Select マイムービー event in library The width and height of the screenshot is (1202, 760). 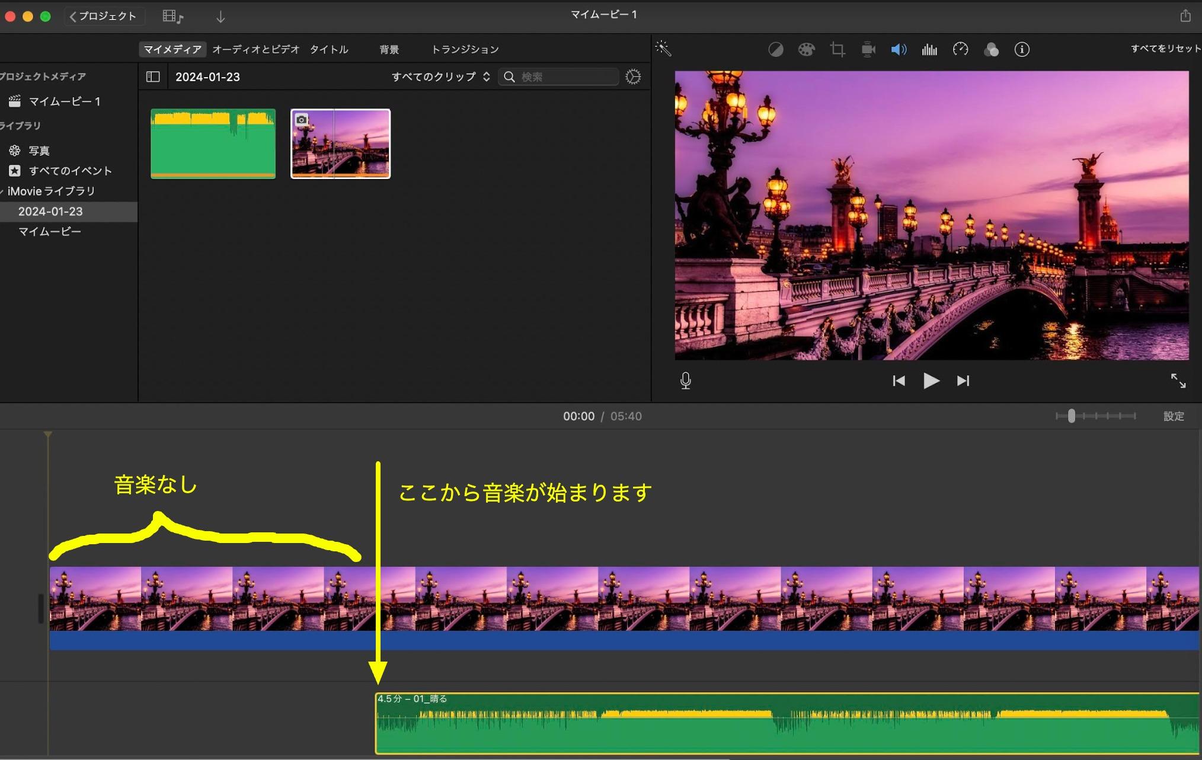tap(50, 232)
